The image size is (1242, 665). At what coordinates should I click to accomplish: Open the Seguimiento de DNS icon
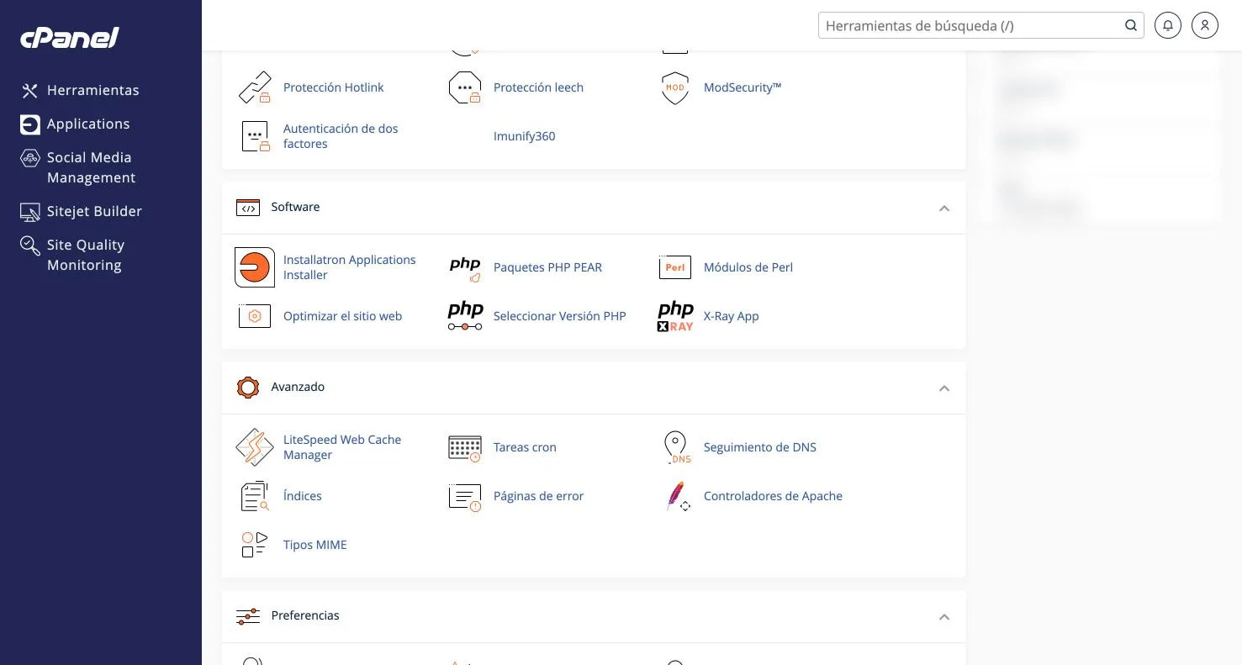[x=676, y=447]
